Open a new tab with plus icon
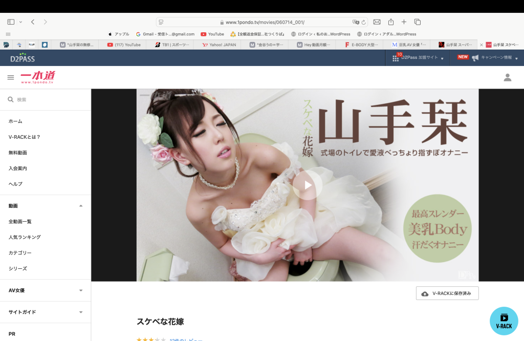 (404, 22)
